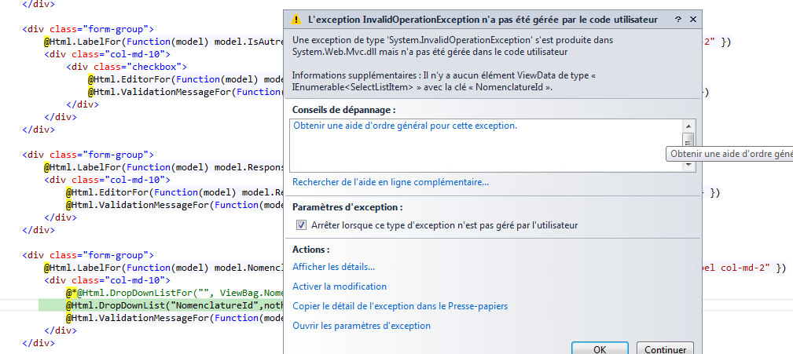Click the commented @Html.DropDownListFor code line
This screenshot has height=354, width=793.
(x=174, y=293)
